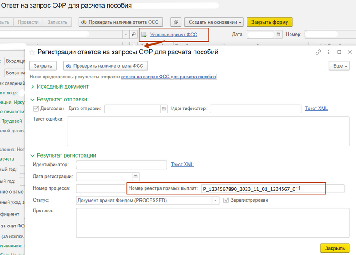356x255 pixels.
Task: Open the dialog's three-dot options menu
Action: click(x=329, y=52)
